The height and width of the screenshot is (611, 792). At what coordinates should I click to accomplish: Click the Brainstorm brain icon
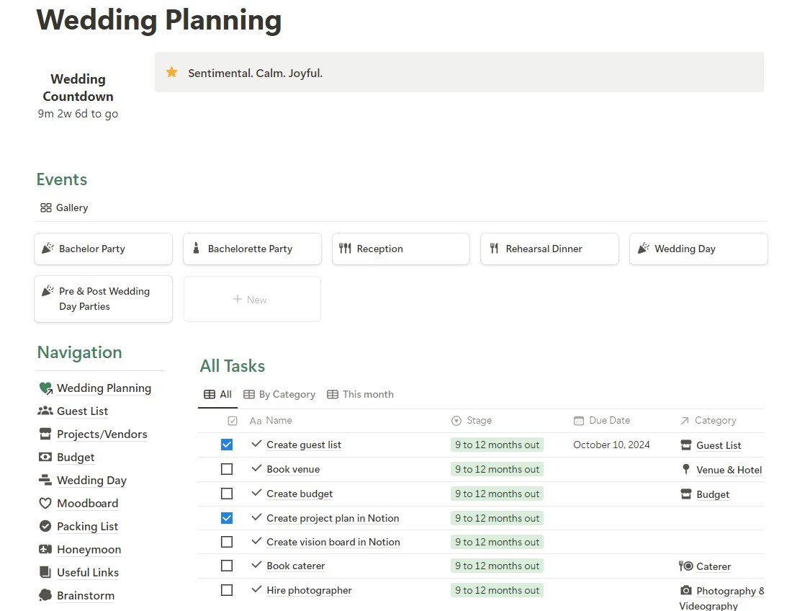click(x=45, y=595)
